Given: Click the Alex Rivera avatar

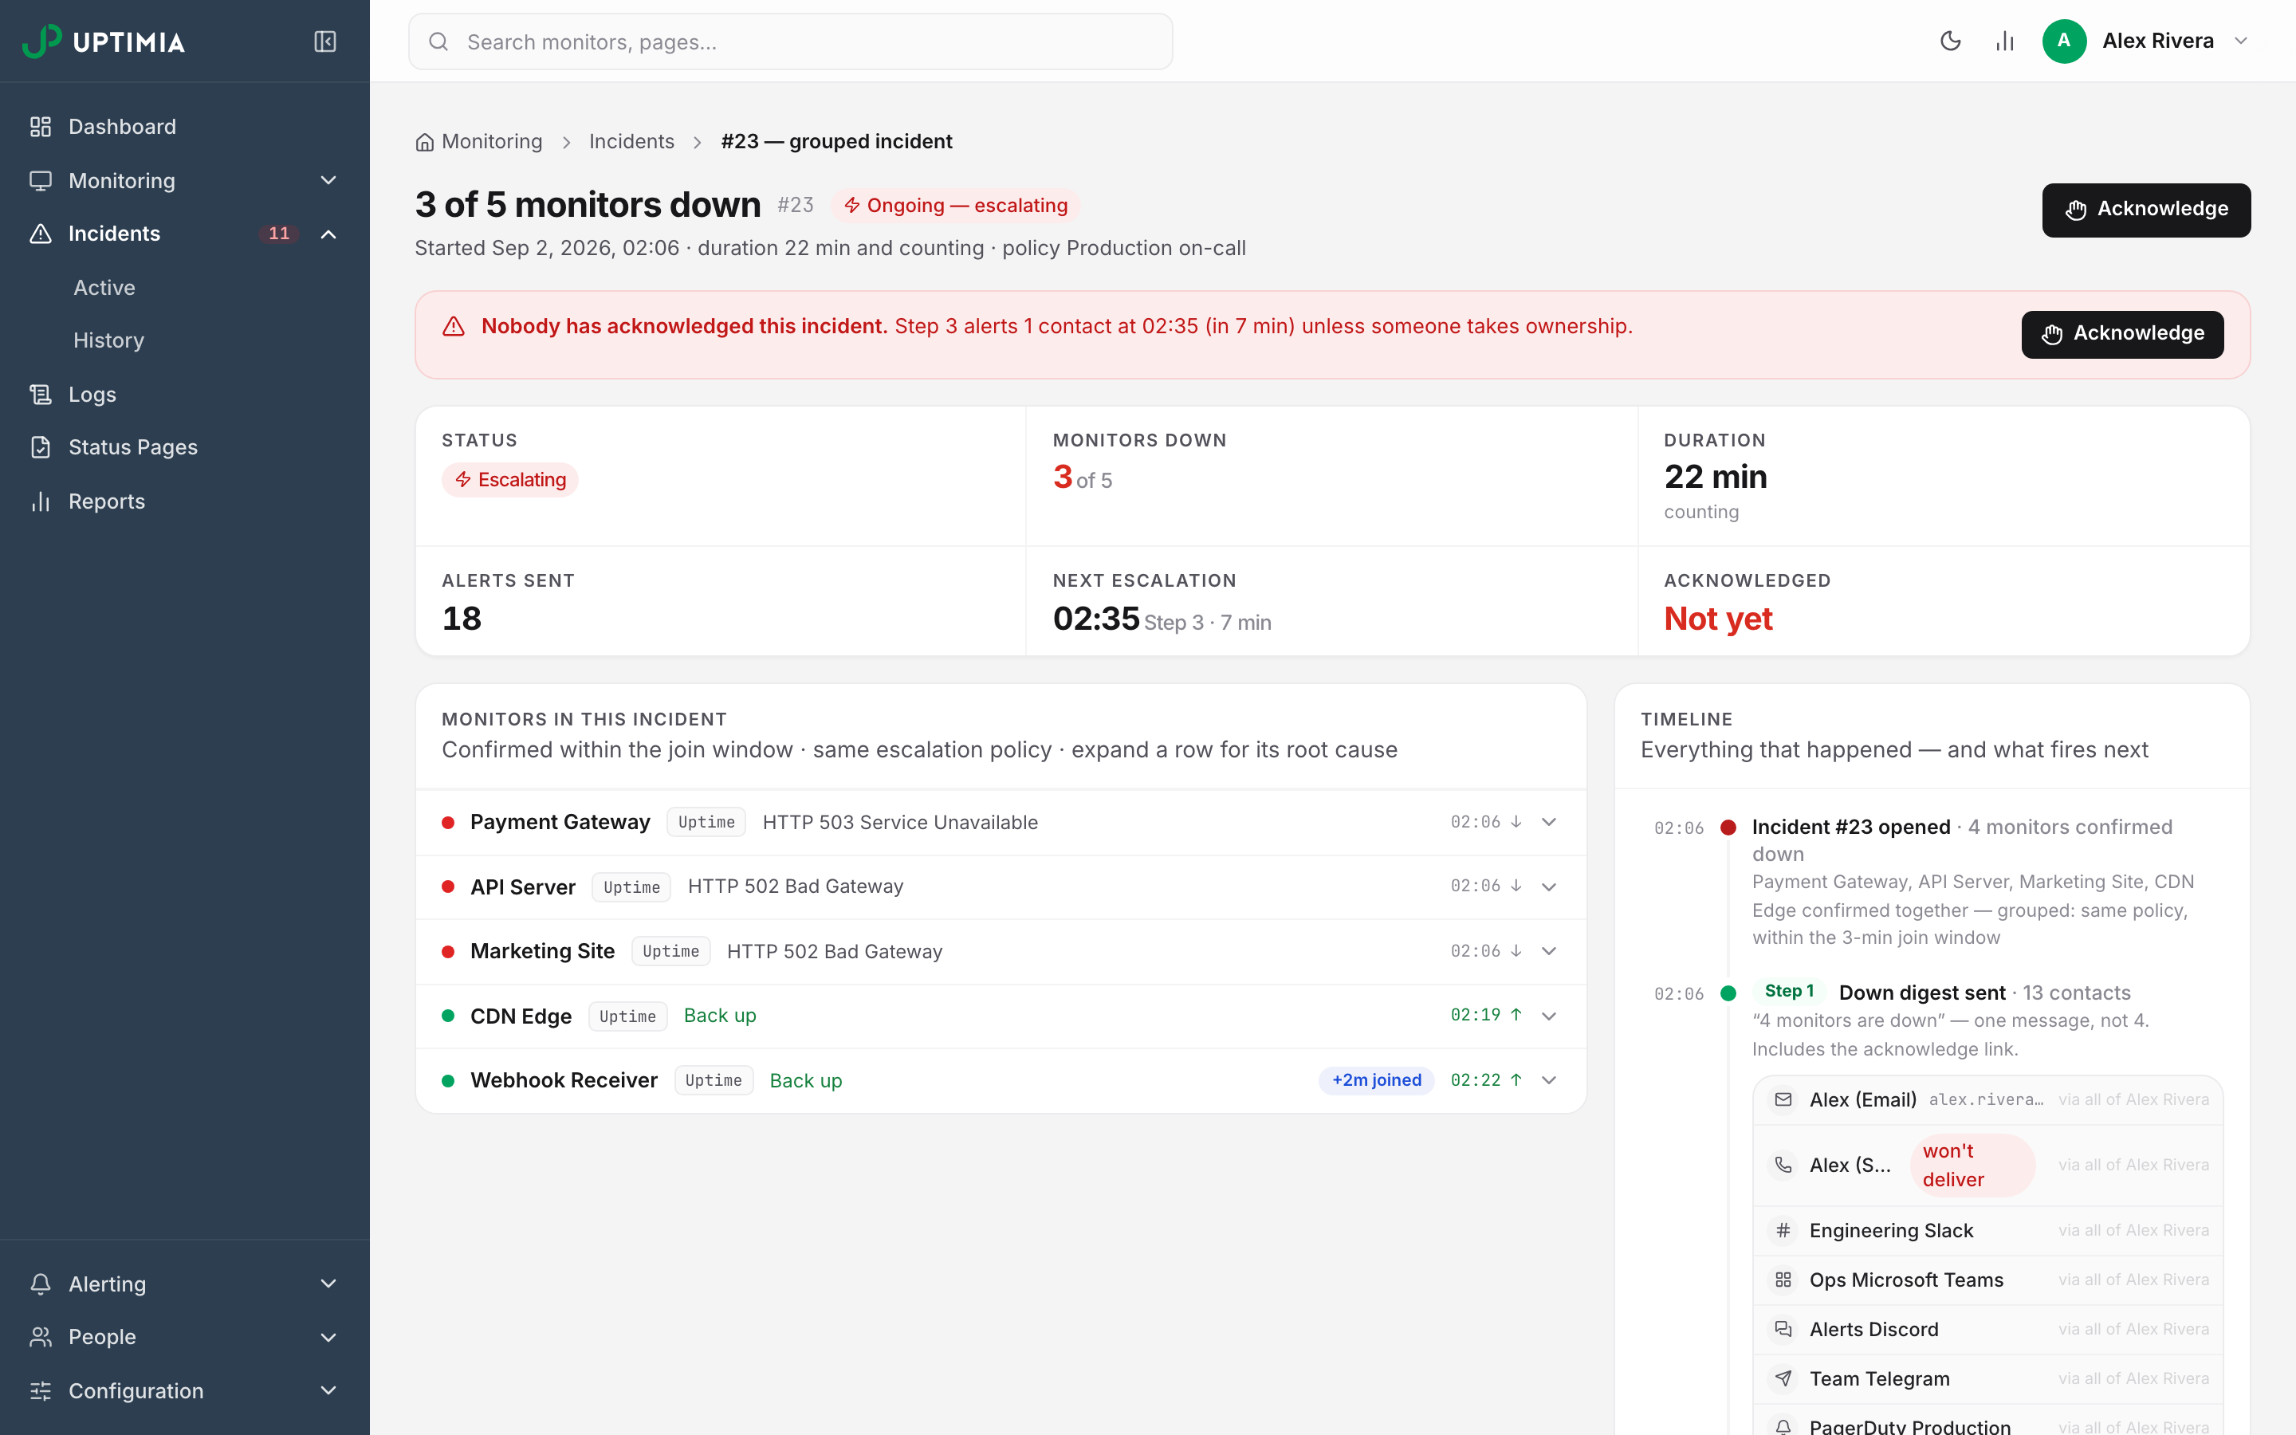Looking at the screenshot, I should (x=2063, y=41).
